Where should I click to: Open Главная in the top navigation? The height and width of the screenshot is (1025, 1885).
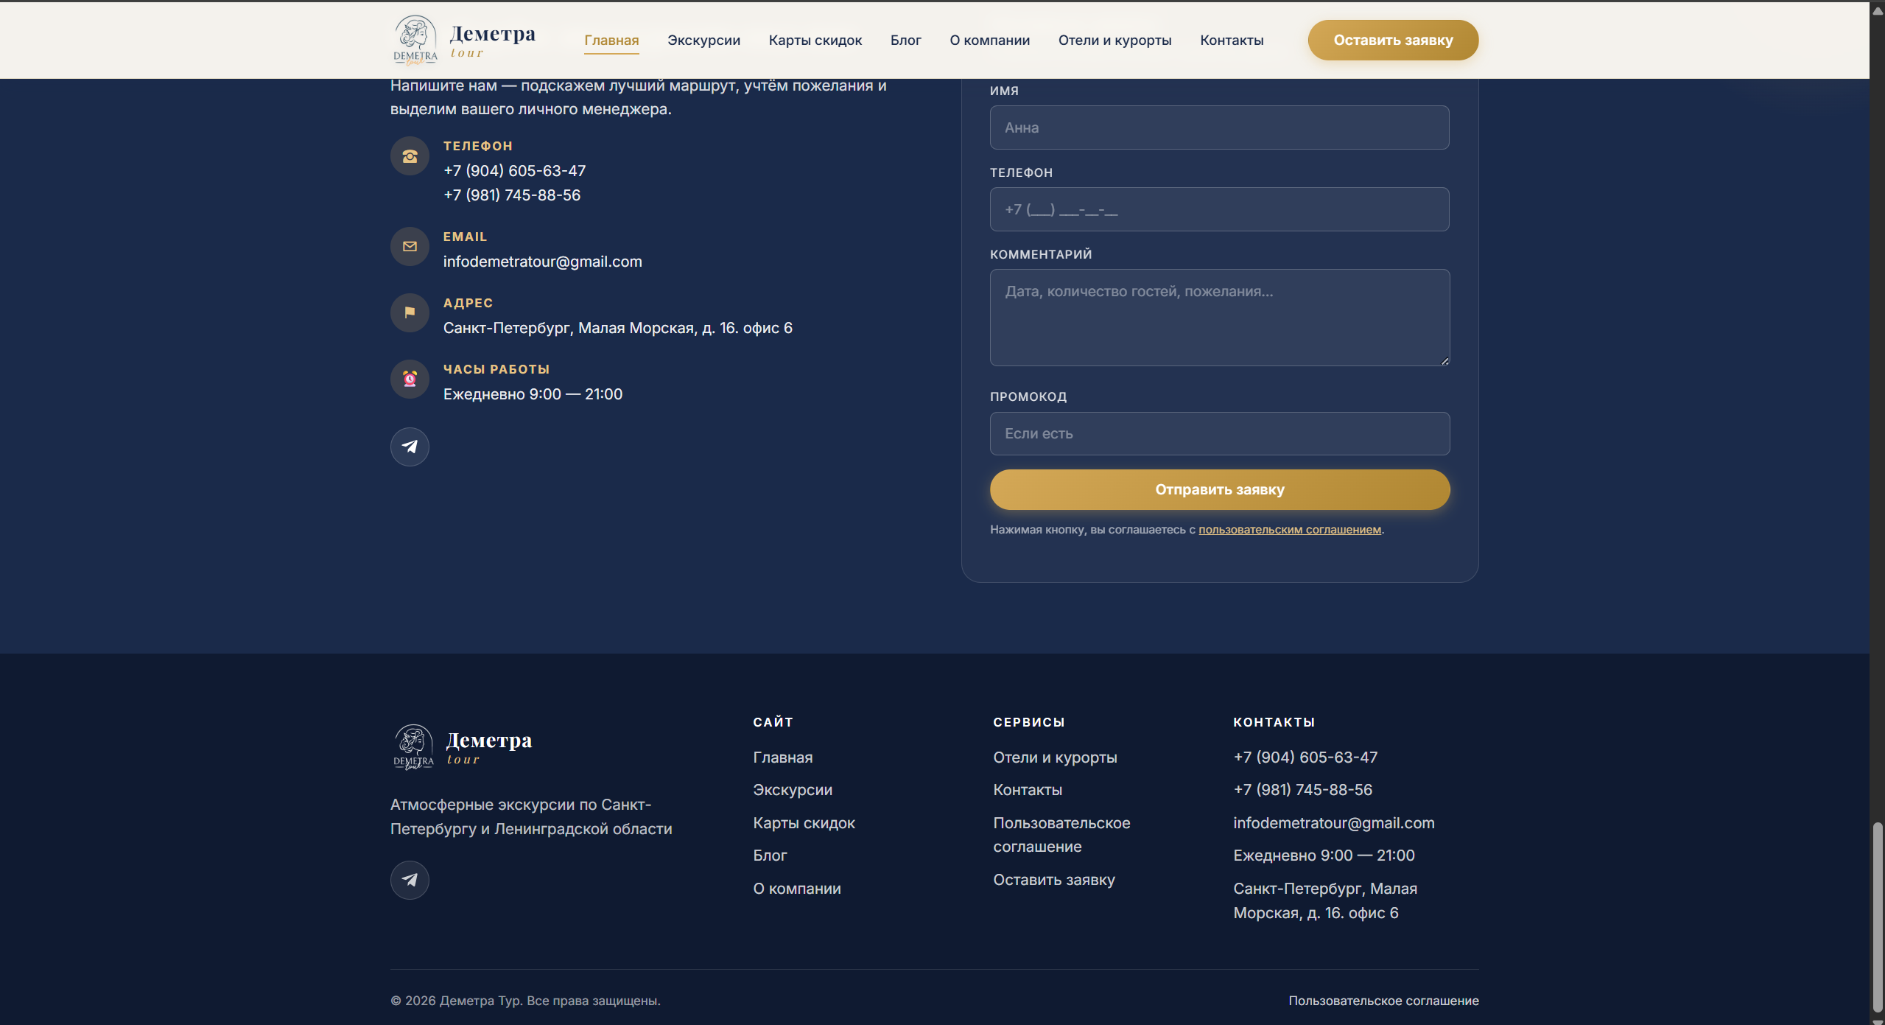[611, 41]
